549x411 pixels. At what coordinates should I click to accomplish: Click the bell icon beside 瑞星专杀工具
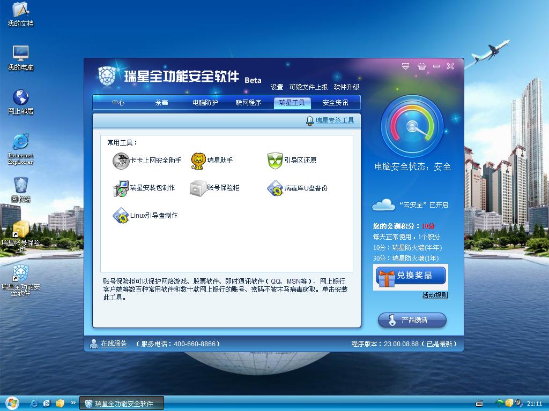pyautogui.click(x=309, y=120)
